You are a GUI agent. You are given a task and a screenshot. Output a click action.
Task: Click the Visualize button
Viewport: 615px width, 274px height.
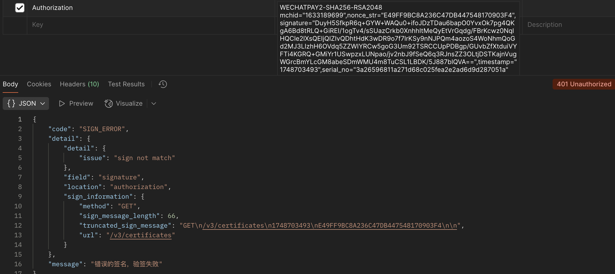pos(123,103)
